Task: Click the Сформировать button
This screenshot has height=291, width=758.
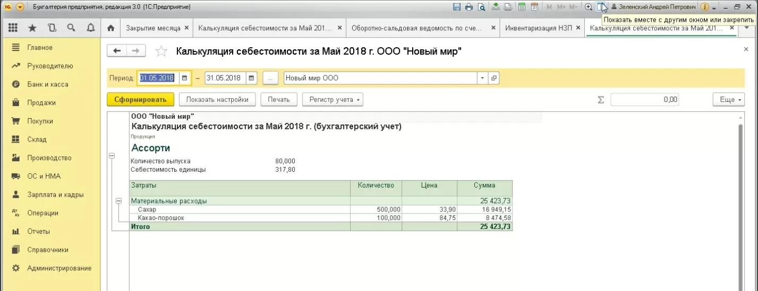Action: point(140,99)
